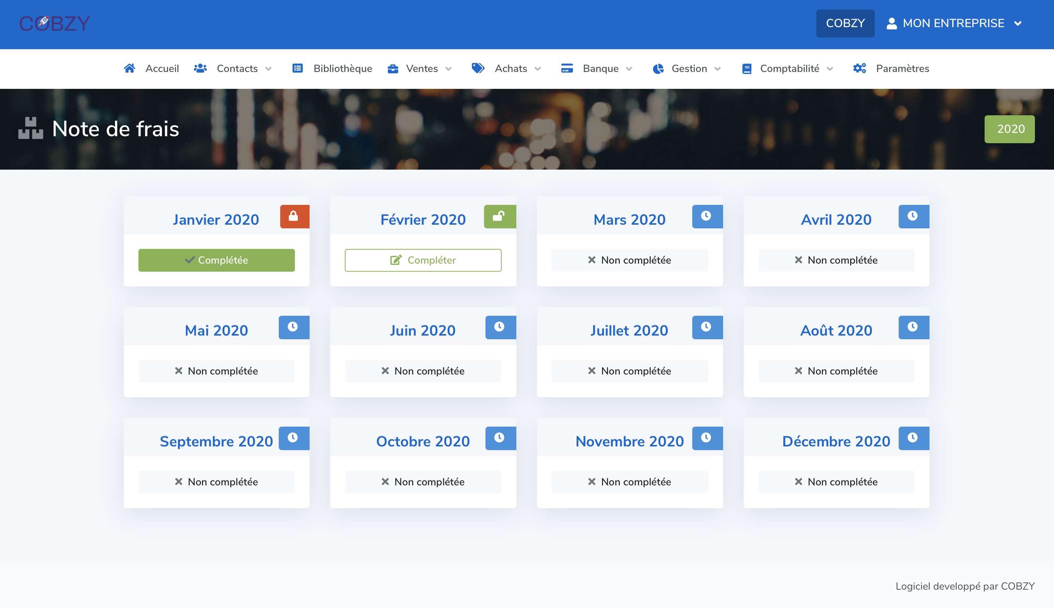Expand the Comptabilité menu chevron
The height and width of the screenshot is (608, 1054).
(830, 69)
